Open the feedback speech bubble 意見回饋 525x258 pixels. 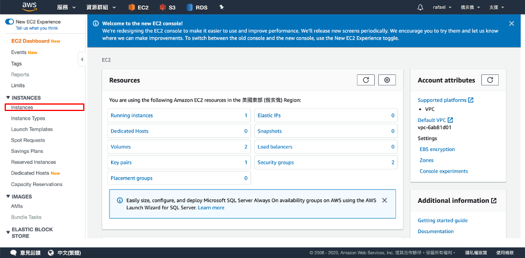pyautogui.click(x=25, y=253)
